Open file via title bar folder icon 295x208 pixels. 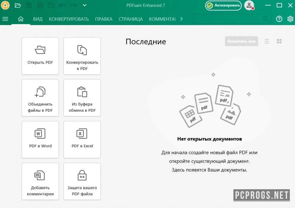coord(18,5)
